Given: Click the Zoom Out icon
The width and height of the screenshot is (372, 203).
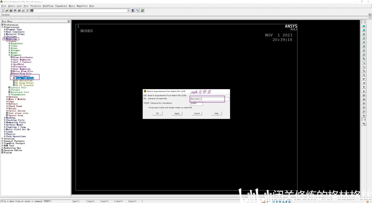Looking at the screenshot, I should tap(364, 75).
